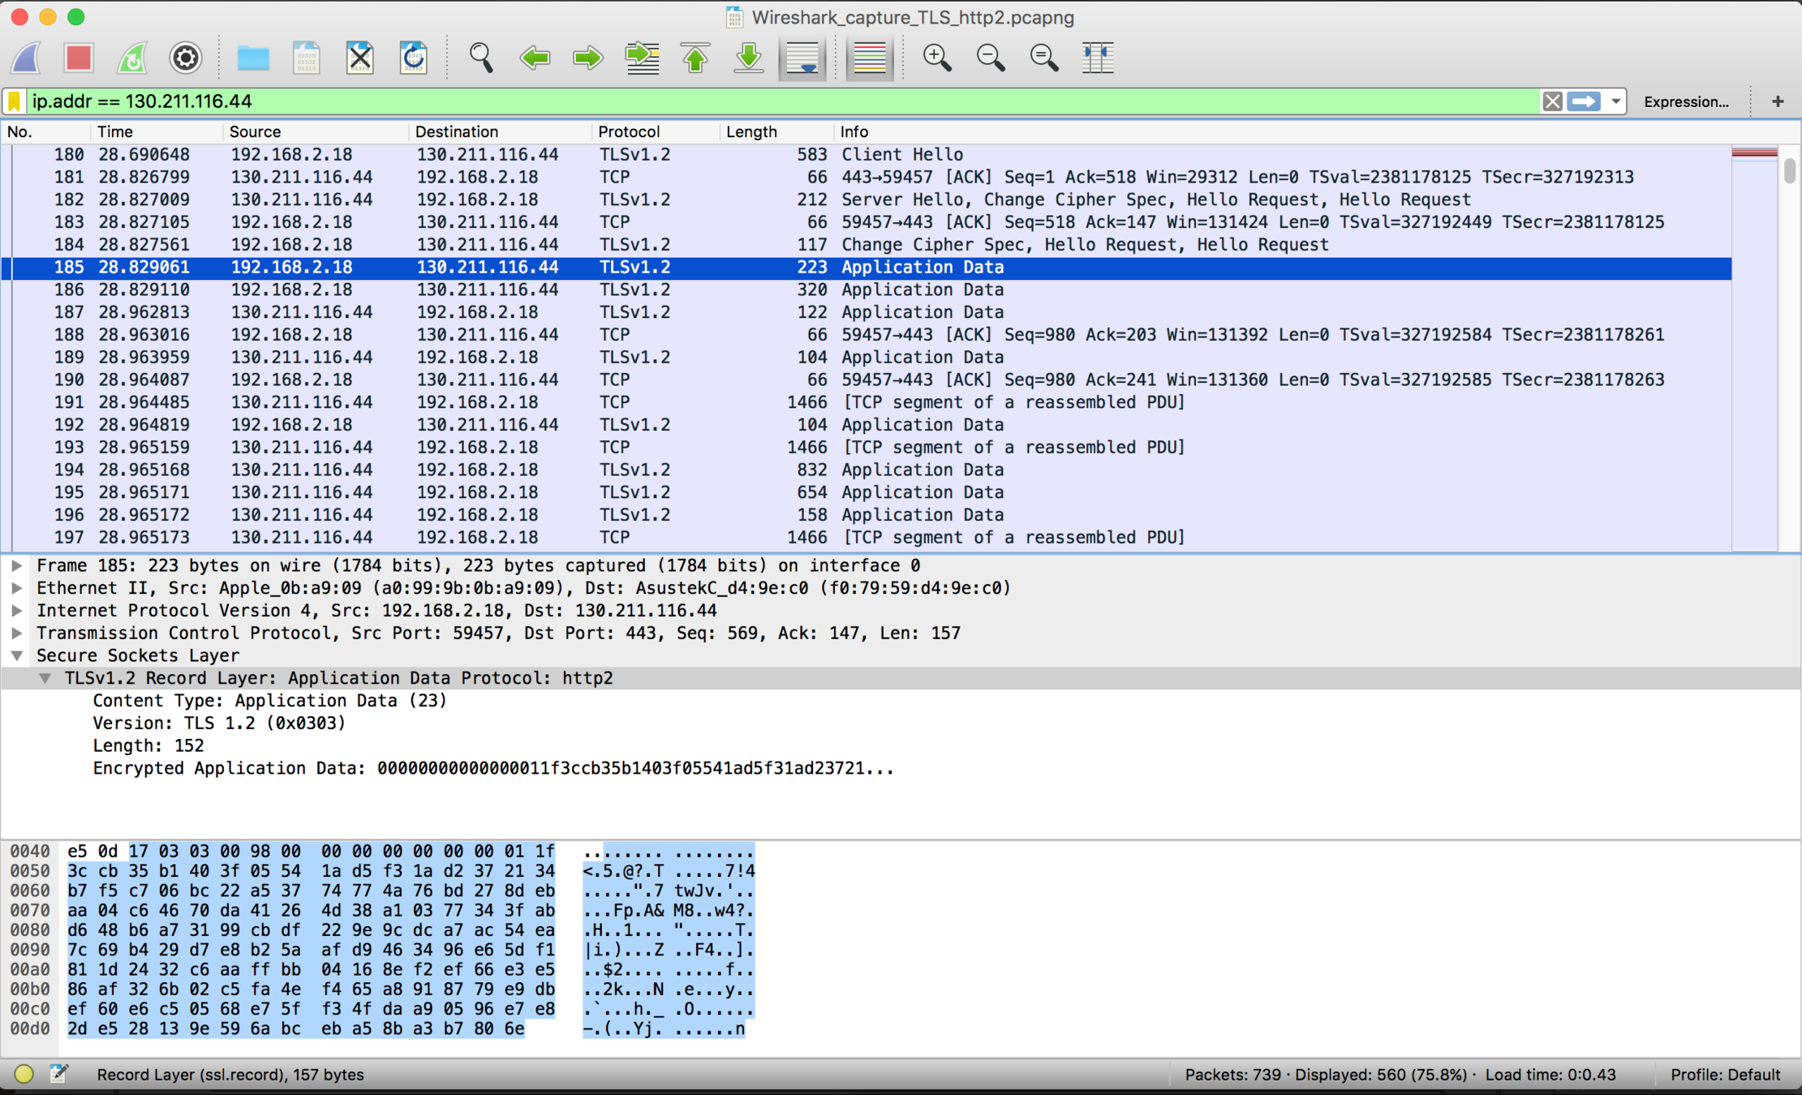Click the Expression... button
The image size is (1802, 1095).
click(x=1686, y=101)
